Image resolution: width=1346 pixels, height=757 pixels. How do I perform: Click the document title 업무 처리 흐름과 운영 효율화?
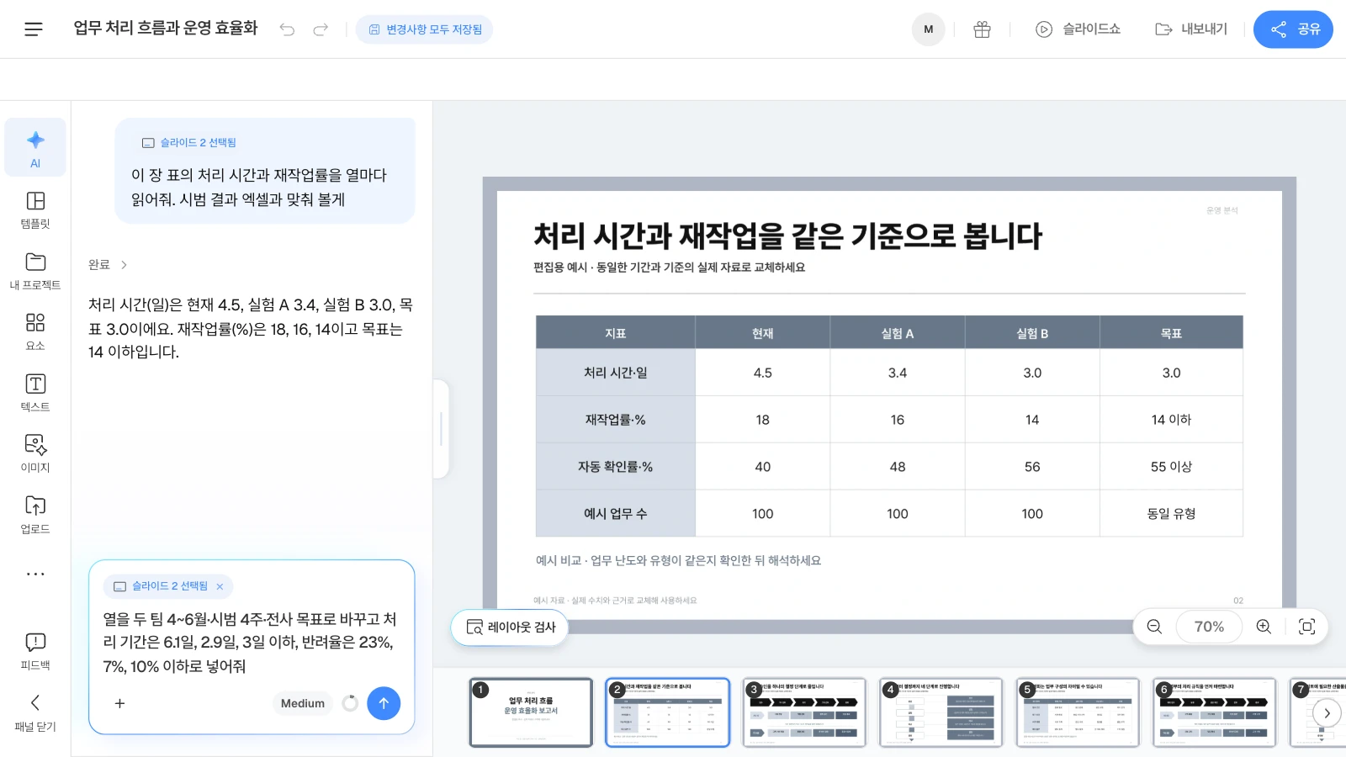coord(166,29)
